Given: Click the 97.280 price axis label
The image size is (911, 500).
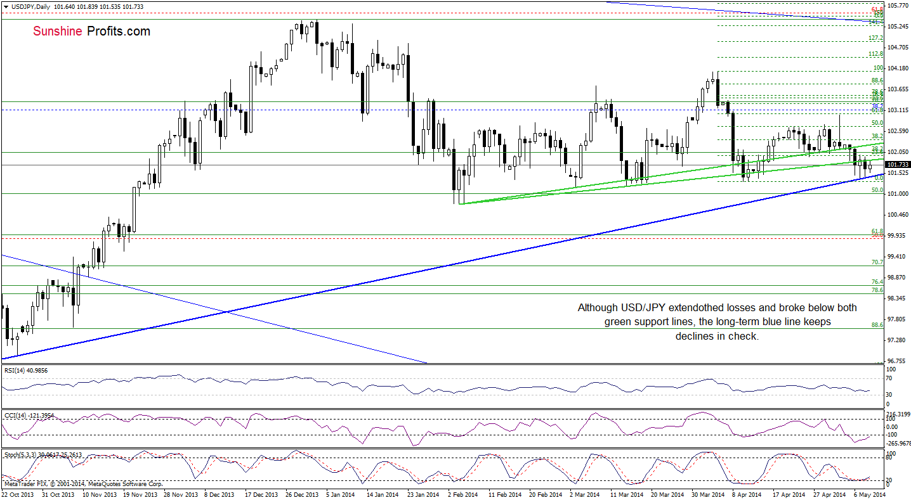Looking at the screenshot, I should click(896, 340).
